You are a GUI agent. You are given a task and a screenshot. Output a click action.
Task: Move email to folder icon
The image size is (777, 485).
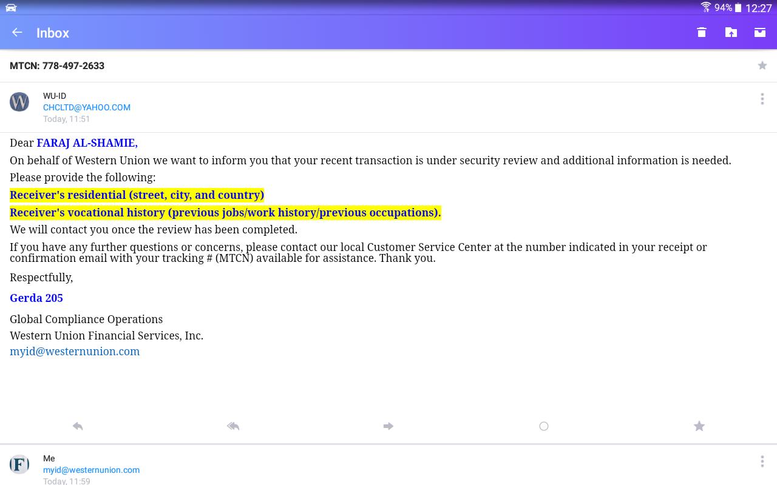tap(731, 33)
